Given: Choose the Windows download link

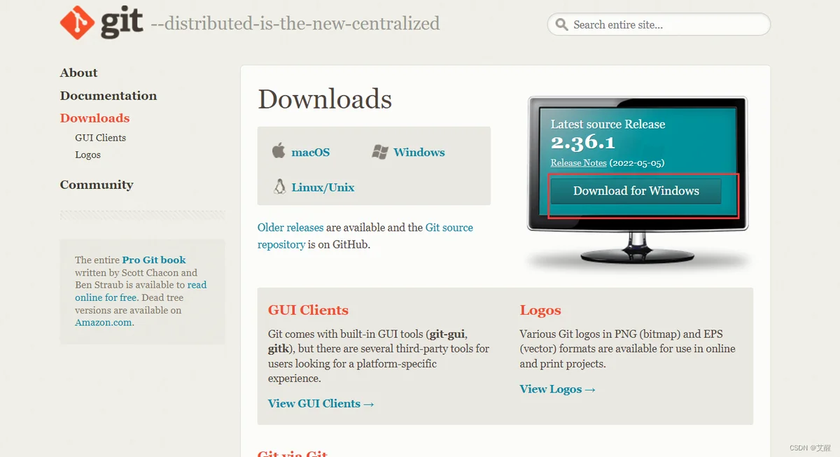Looking at the screenshot, I should coord(419,152).
